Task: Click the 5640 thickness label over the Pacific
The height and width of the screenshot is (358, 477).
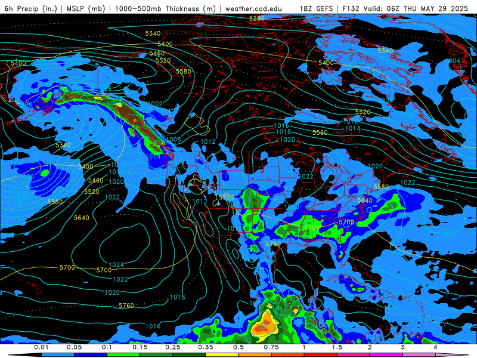Action: tap(82, 218)
